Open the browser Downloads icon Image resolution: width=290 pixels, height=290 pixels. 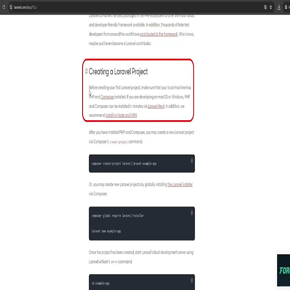[279, 7]
